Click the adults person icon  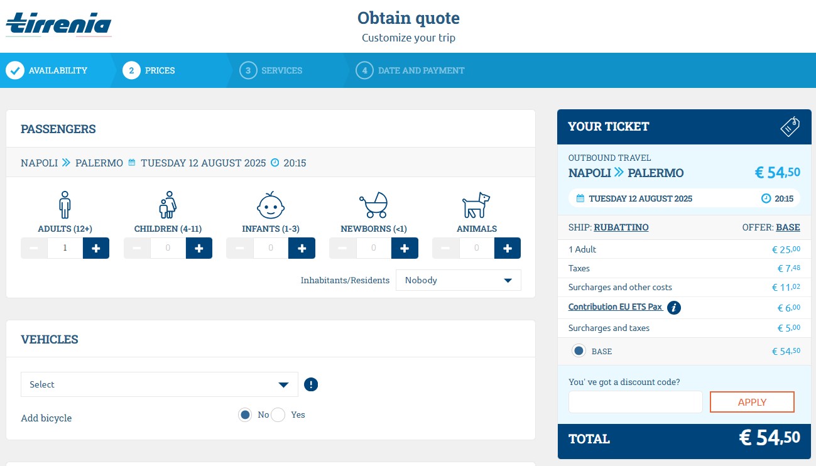(x=65, y=205)
